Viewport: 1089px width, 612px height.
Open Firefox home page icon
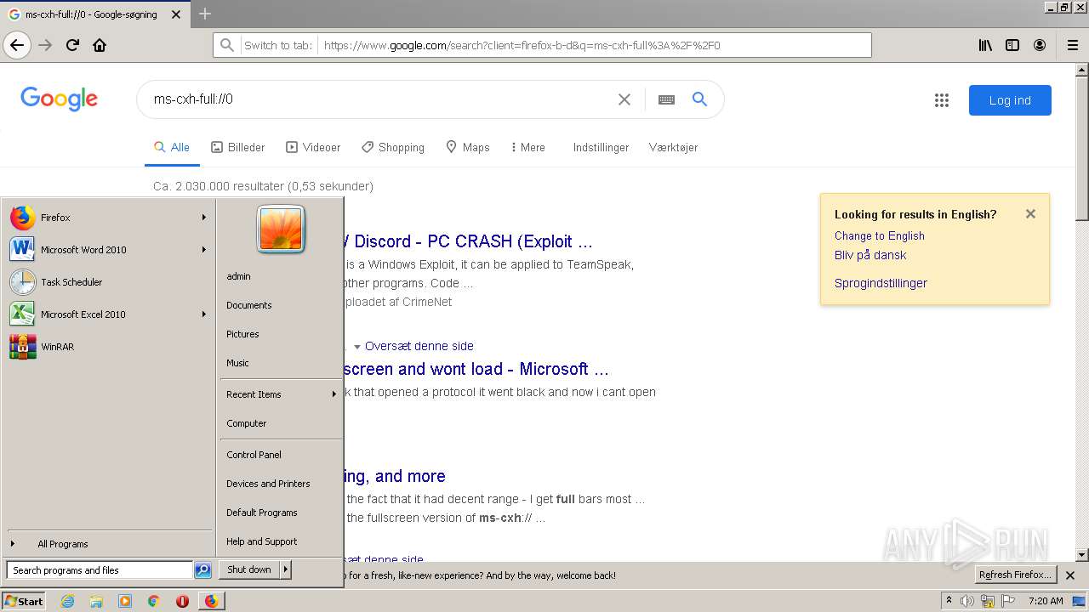[100, 45]
